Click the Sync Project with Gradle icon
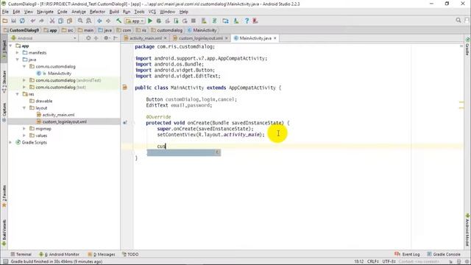471x265 pixels. pos(214,21)
